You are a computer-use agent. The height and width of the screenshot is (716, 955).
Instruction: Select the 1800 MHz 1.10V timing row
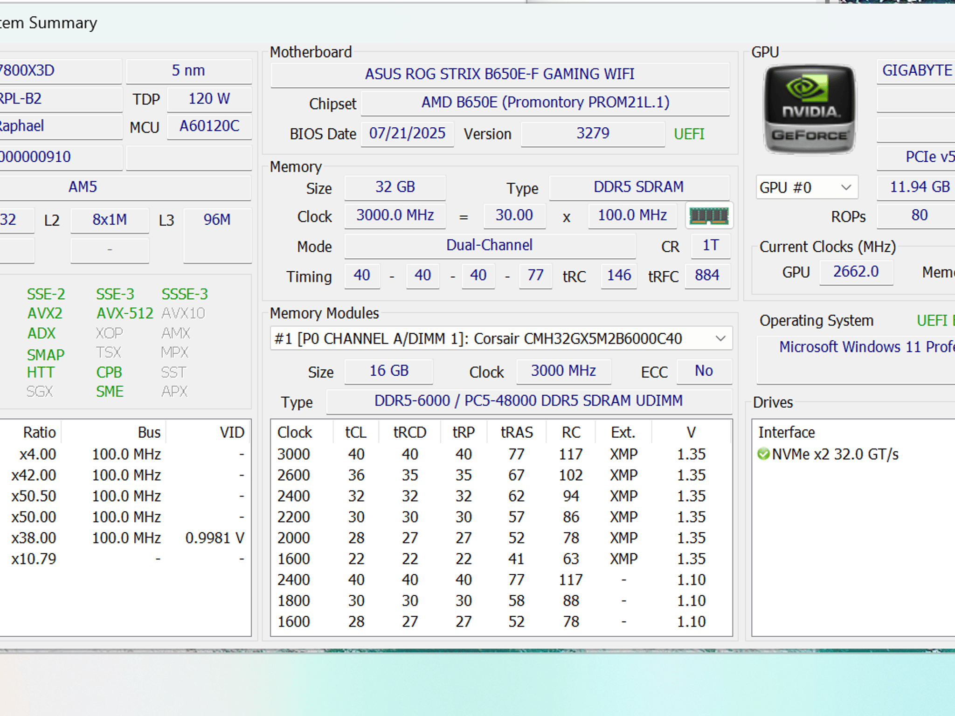[x=501, y=600]
